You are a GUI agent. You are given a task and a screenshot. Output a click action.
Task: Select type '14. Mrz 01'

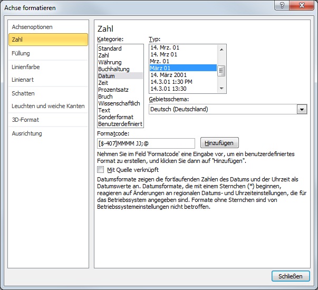click(x=183, y=54)
